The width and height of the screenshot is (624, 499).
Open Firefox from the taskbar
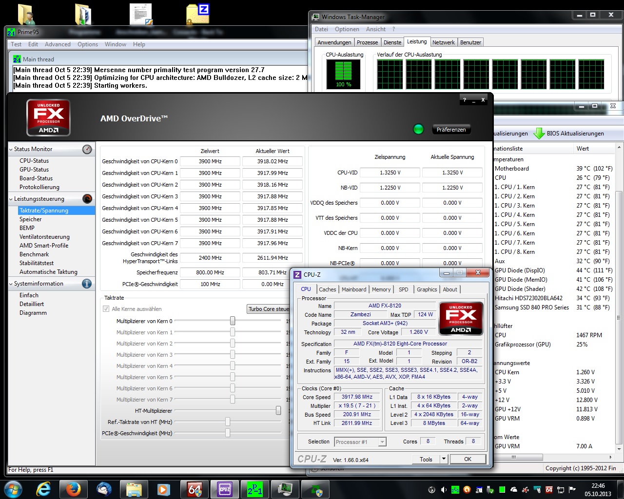74,489
